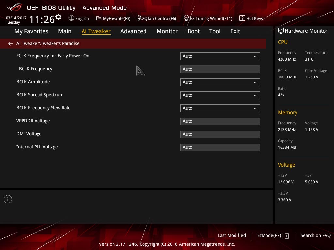Select the Ai Tweaker tab
The height and width of the screenshot is (250, 334).
click(x=96, y=31)
